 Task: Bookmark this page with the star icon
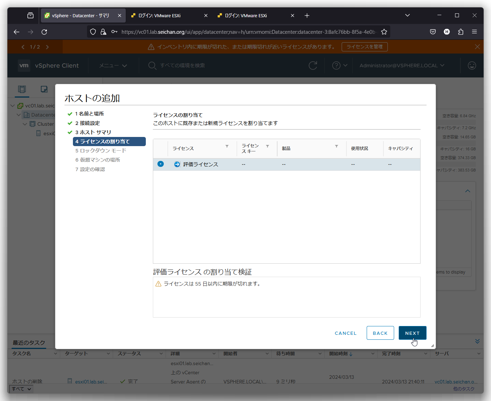coord(384,32)
